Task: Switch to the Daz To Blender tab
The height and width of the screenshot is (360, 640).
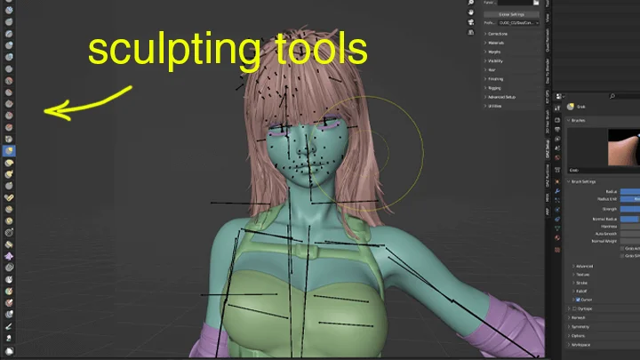Action: [x=548, y=71]
